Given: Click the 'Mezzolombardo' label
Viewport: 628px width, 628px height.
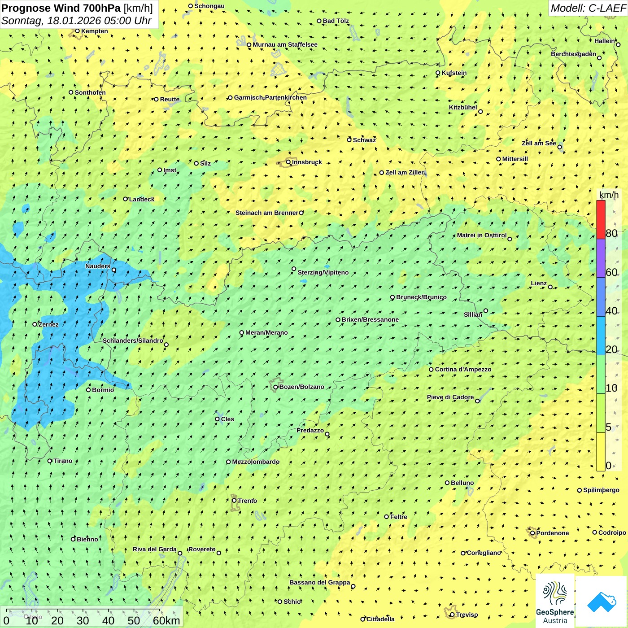Looking at the screenshot, I should point(256,462).
